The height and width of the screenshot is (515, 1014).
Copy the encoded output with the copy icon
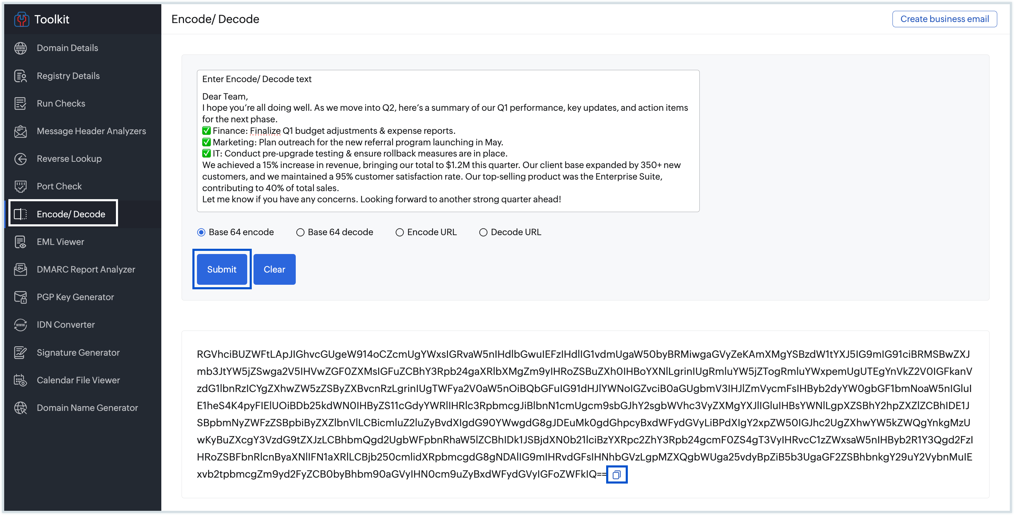click(616, 474)
